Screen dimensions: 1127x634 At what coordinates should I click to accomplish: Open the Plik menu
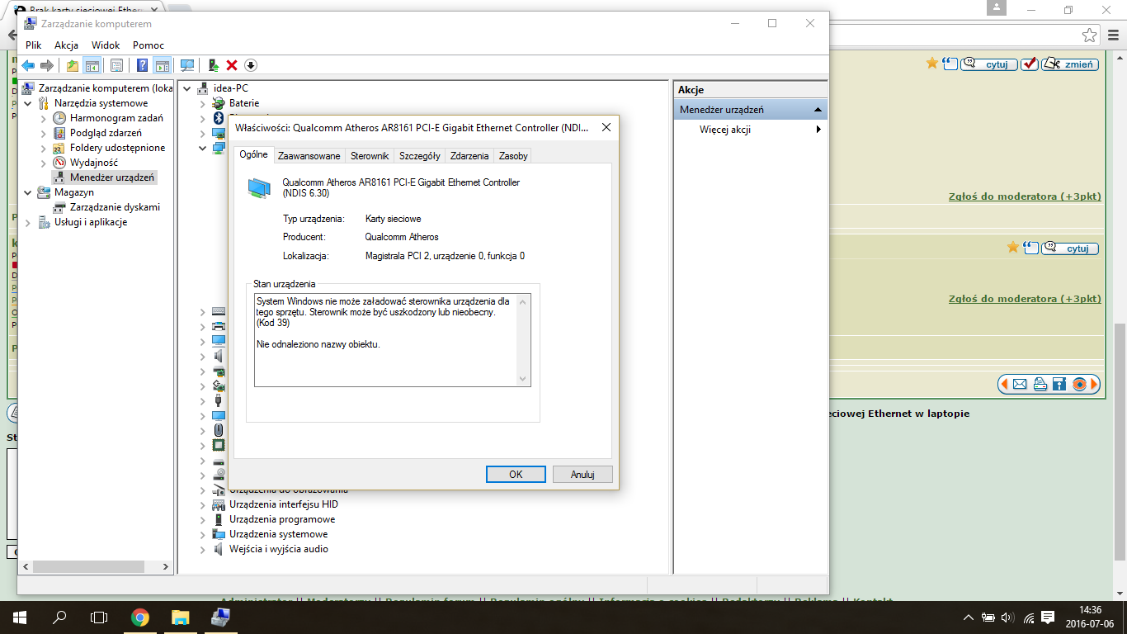coord(34,45)
